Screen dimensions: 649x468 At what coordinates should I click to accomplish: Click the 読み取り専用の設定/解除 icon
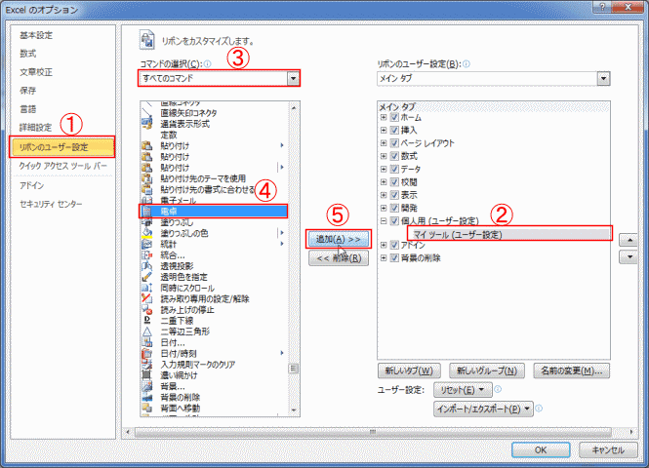tap(147, 298)
